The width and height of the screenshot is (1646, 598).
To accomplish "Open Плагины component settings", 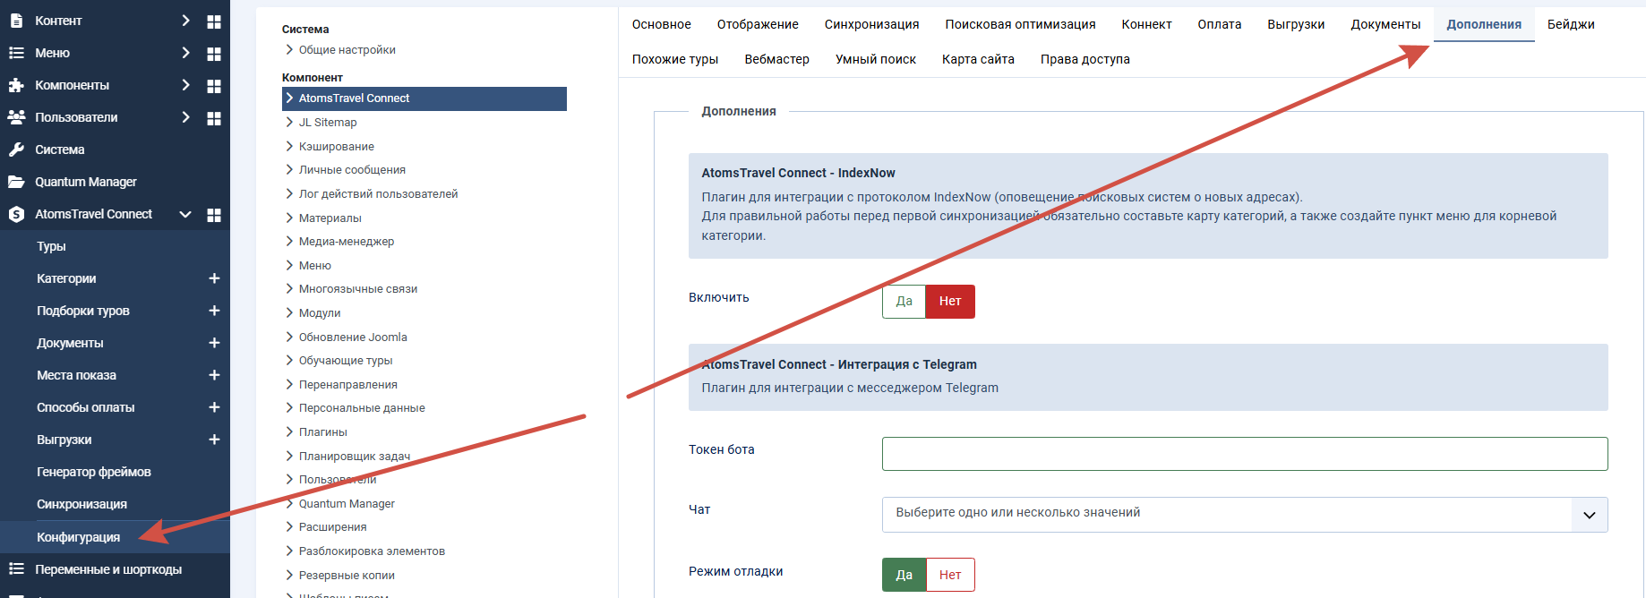I will pos(322,432).
